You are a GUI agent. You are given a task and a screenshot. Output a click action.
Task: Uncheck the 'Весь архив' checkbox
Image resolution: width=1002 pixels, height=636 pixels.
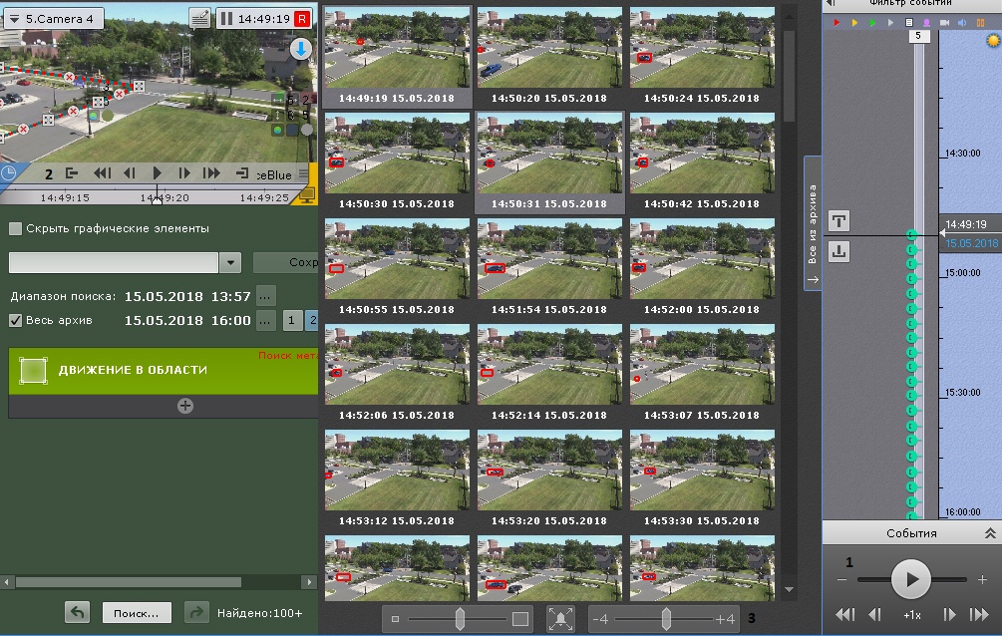[x=15, y=320]
